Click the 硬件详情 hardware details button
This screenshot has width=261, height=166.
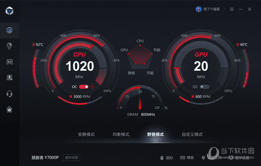71,157
